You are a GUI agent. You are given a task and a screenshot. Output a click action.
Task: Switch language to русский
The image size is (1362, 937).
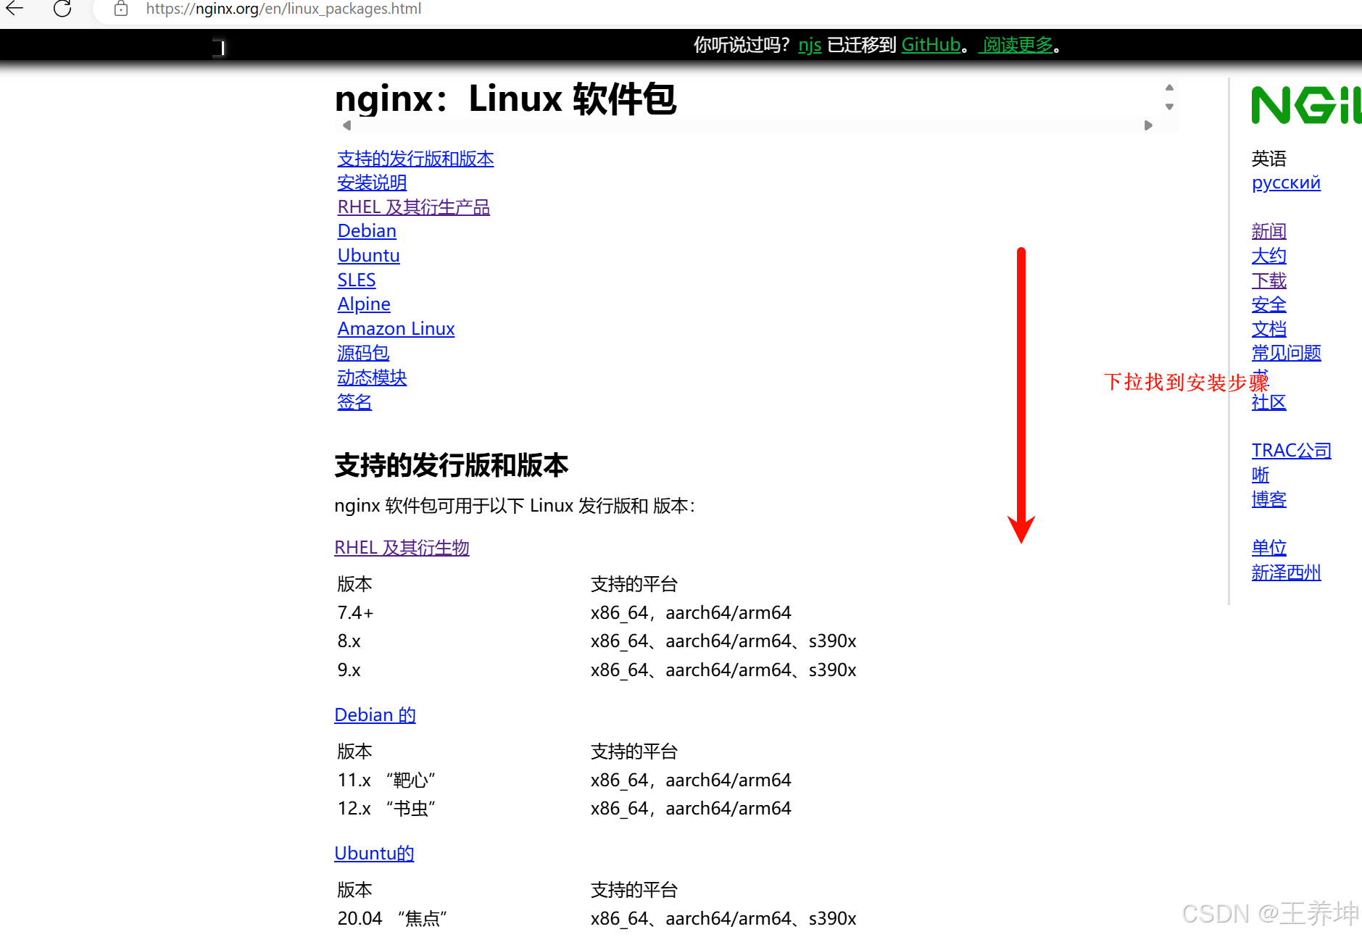pos(1286,183)
